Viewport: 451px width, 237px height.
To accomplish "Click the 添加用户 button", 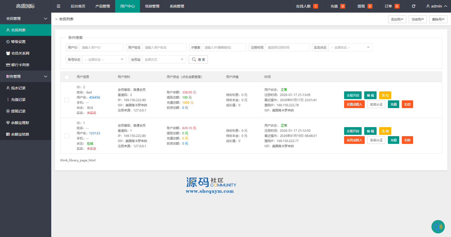I will click(397, 19).
